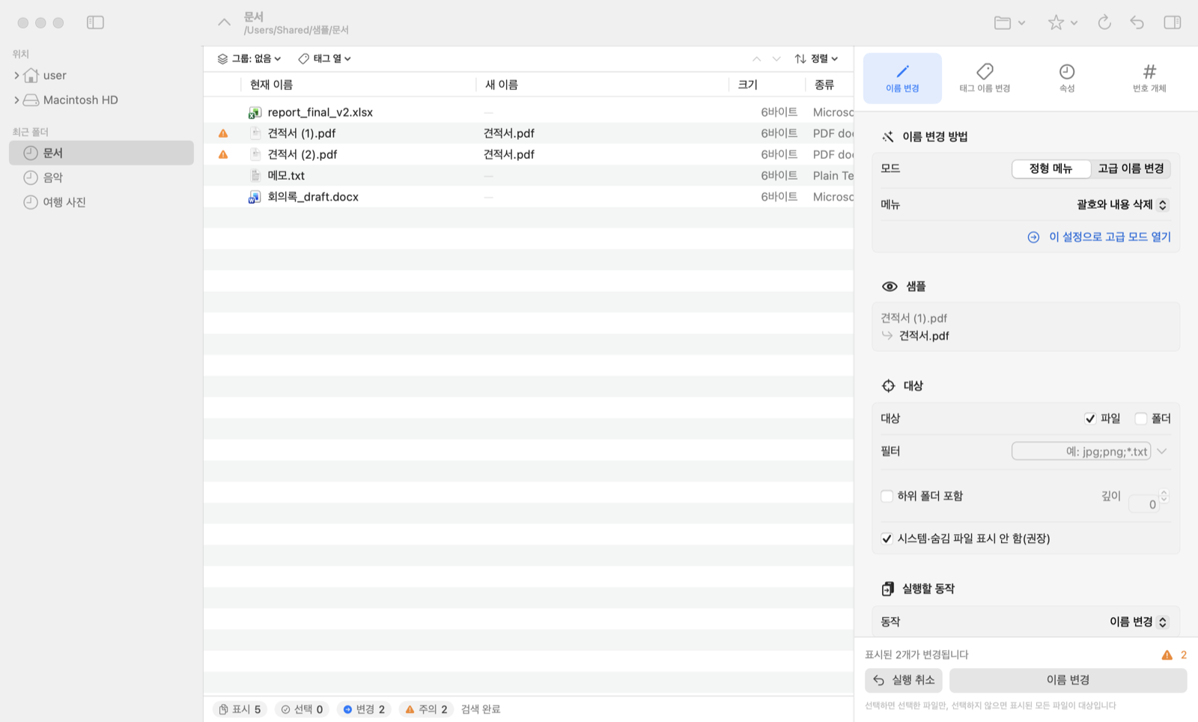Screen dimensions: 1198x722
Task: Switch to the 번호 개체 tab
Action: pos(1149,78)
